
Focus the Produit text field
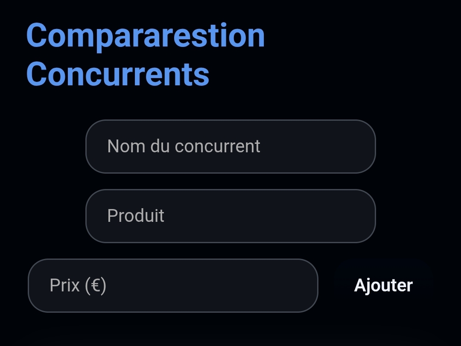pyautogui.click(x=230, y=216)
